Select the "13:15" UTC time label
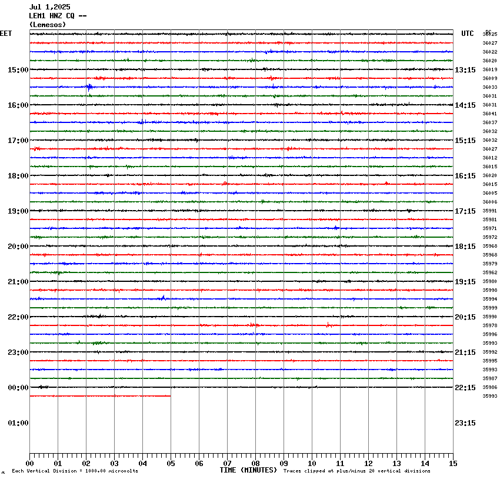 [465, 70]
